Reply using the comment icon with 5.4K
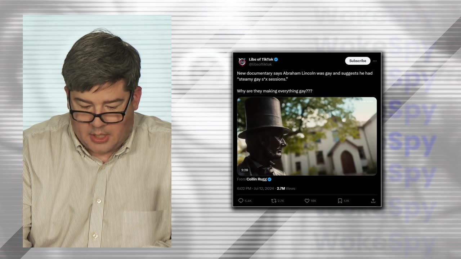The width and height of the screenshot is (461, 259). 245,201
